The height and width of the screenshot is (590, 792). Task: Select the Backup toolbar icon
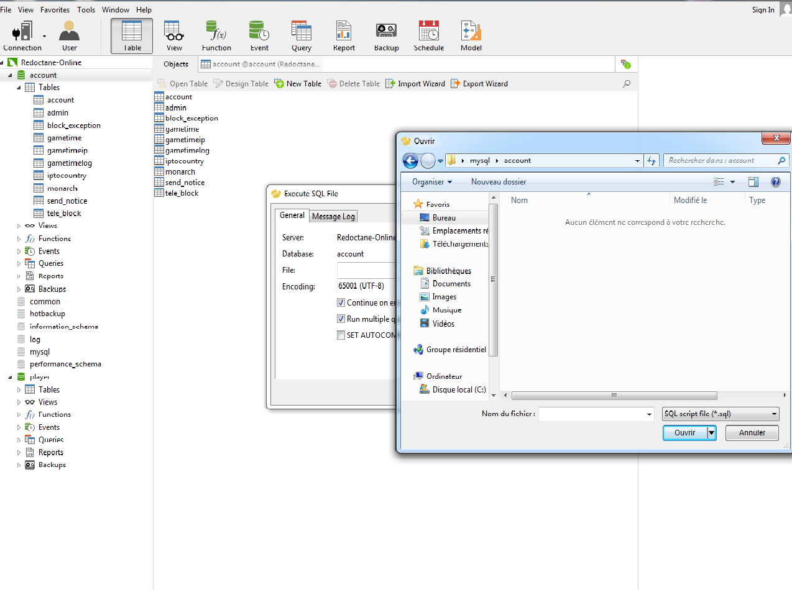click(386, 36)
